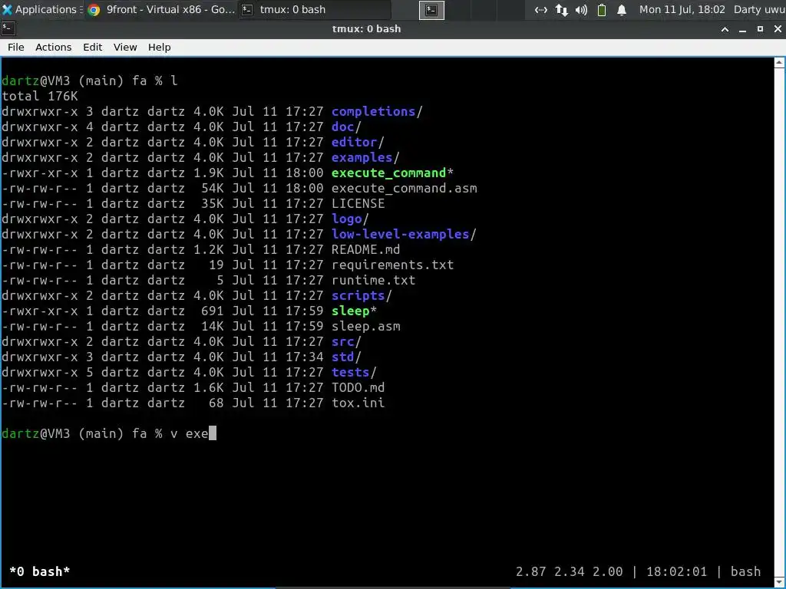Screen dimensions: 786x589
Task: Click the highlighted terminal icon in the panel
Action: [x=431, y=10]
